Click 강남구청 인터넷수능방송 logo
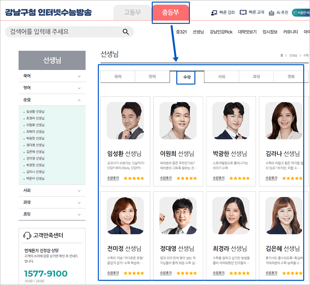 pos(48,12)
